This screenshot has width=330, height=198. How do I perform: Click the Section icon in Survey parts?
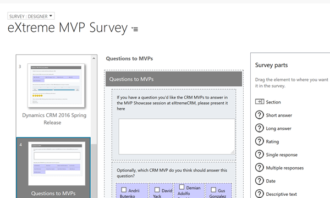tap(260, 102)
